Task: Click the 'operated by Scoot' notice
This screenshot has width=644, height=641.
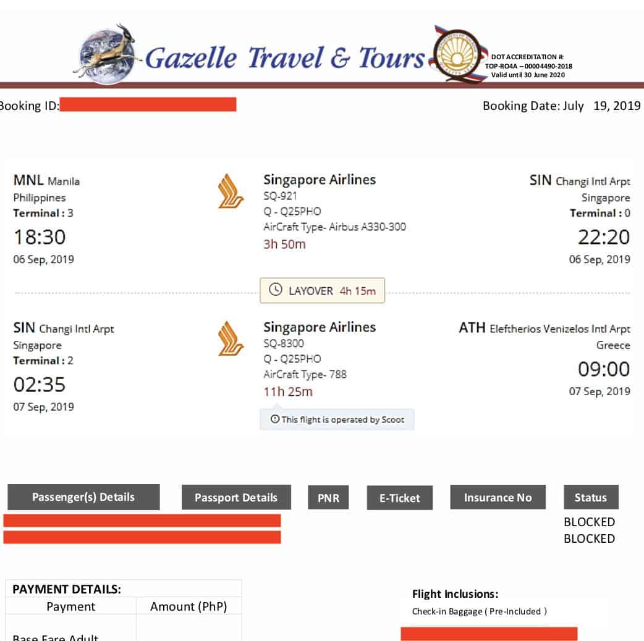Action: (342, 420)
